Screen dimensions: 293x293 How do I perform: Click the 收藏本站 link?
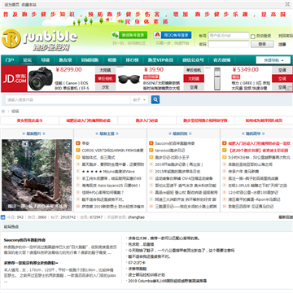click(x=28, y=5)
